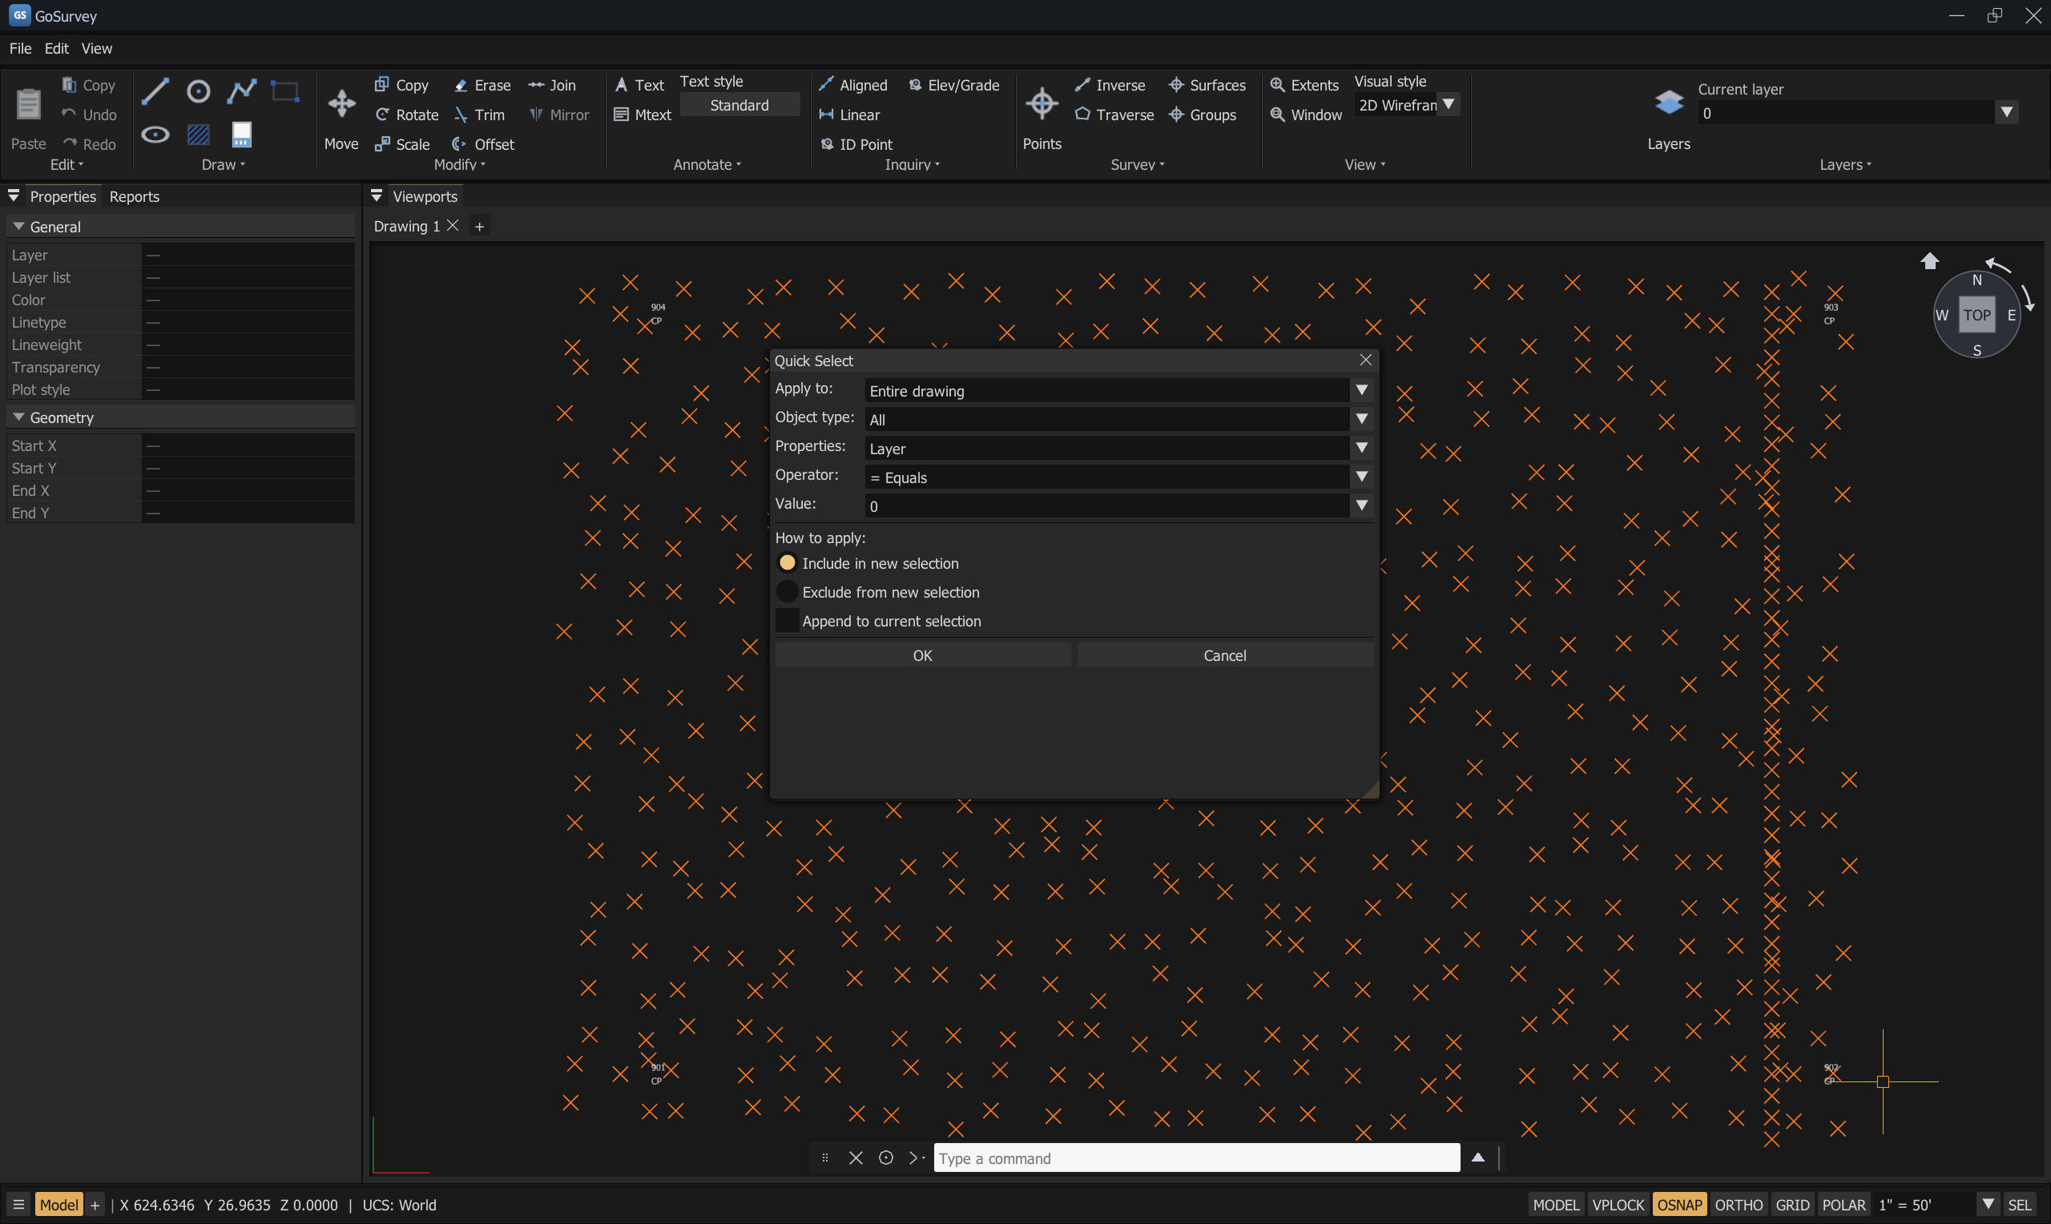Open the Layers manager icon

[1668, 103]
